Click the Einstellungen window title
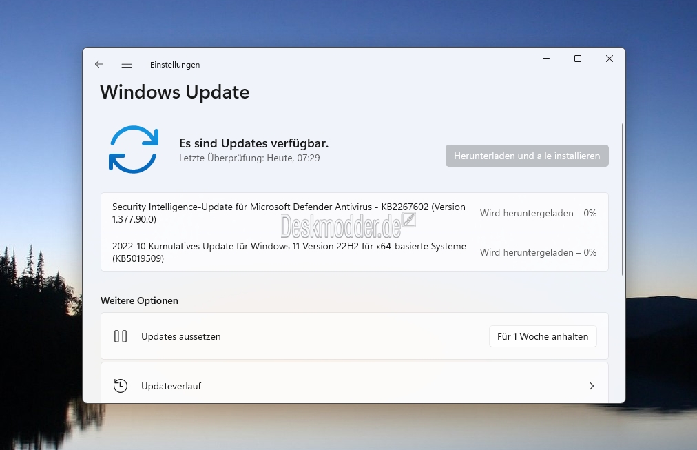 (175, 65)
